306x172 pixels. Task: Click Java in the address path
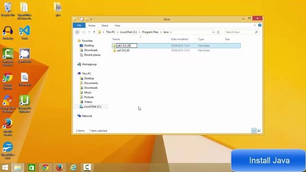[166, 32]
